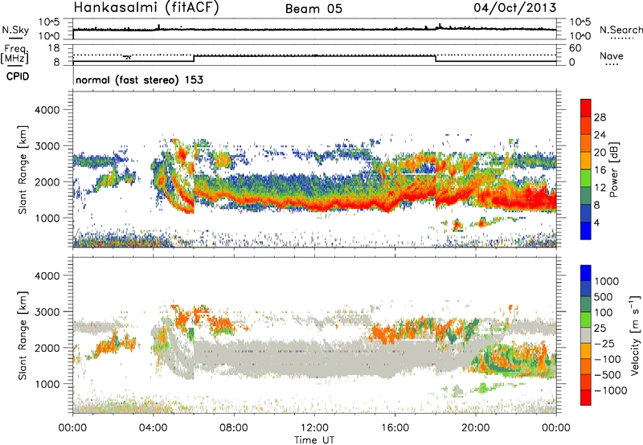Click the 'N.Search' legend label on the right
The height and width of the screenshot is (445, 643).
pos(620,30)
